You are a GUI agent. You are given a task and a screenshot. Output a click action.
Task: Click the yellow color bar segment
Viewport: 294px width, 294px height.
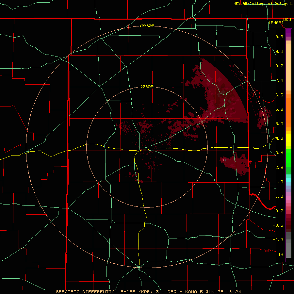[288, 140]
